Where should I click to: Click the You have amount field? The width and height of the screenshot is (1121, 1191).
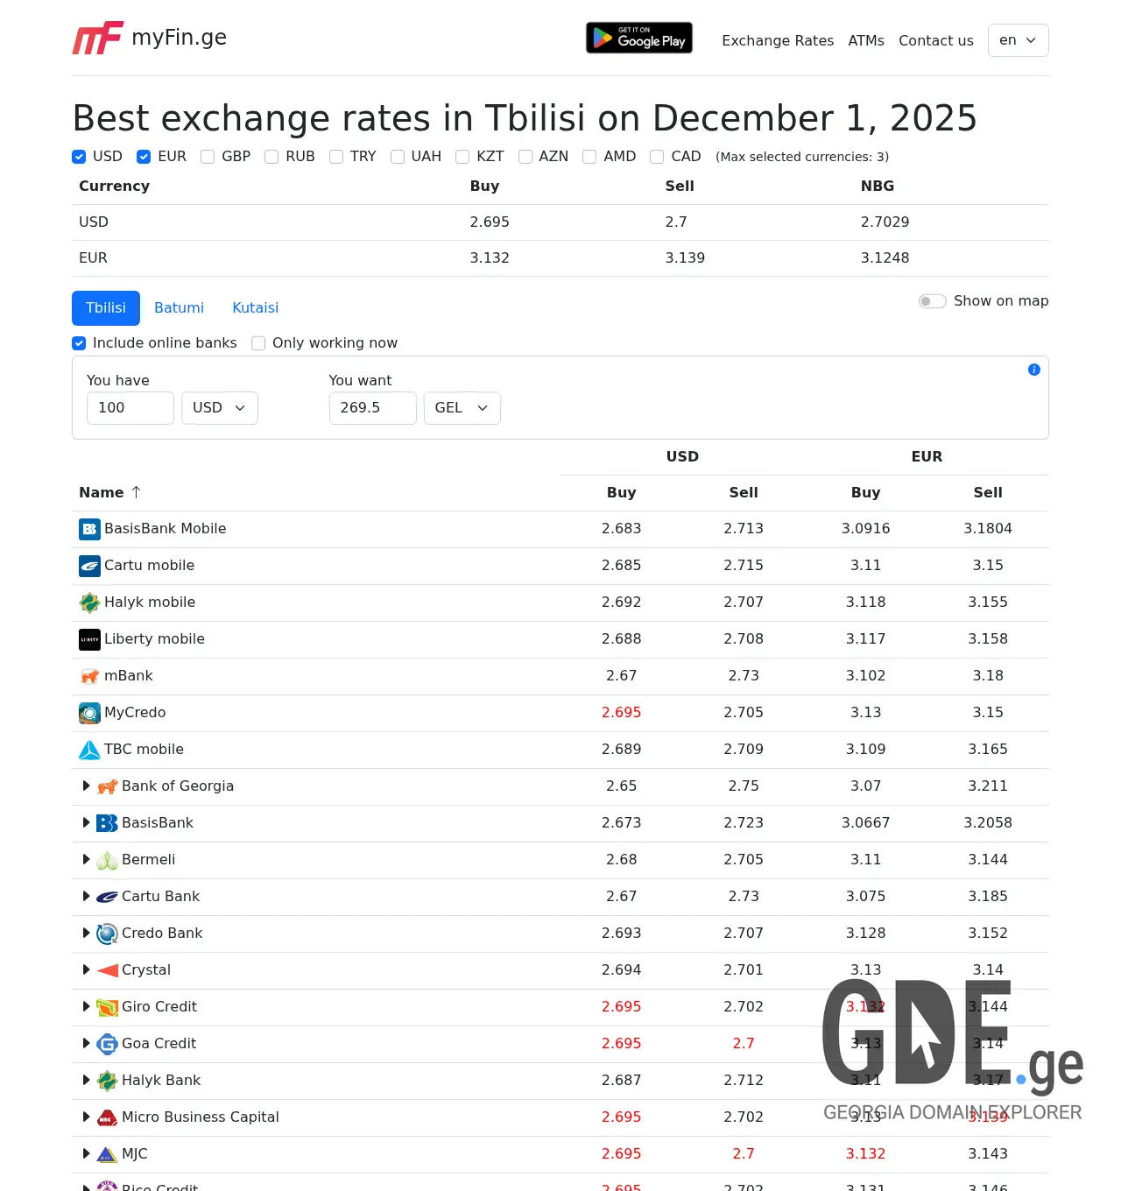(130, 408)
